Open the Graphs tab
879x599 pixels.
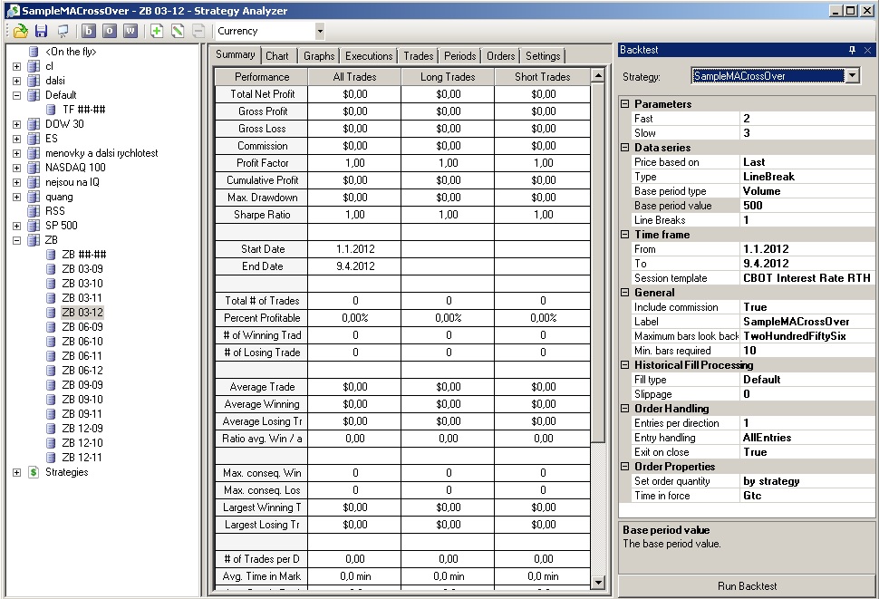[x=319, y=56]
